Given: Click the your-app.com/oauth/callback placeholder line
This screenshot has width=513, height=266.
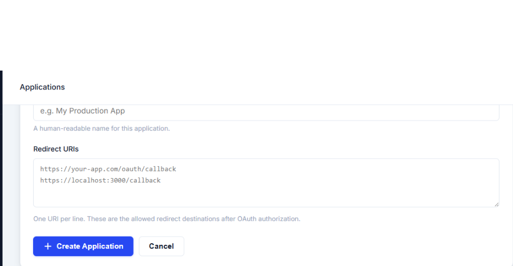Looking at the screenshot, I should [x=108, y=169].
